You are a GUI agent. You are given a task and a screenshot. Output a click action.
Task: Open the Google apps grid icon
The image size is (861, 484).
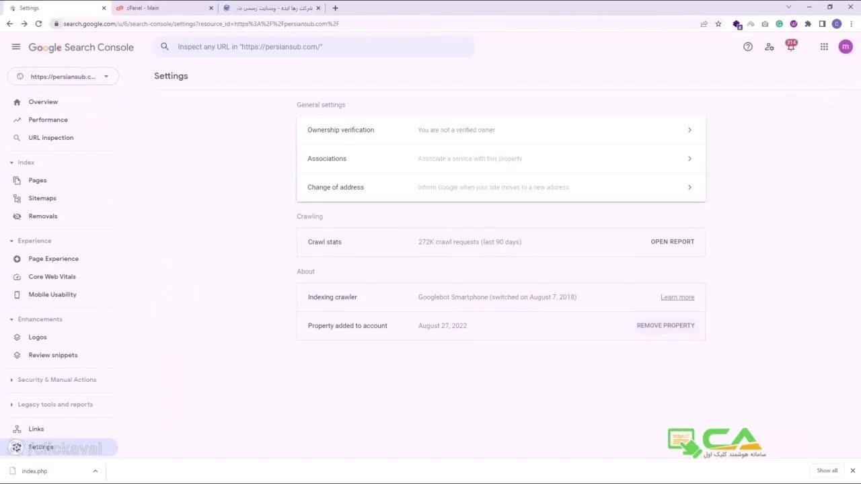click(824, 47)
